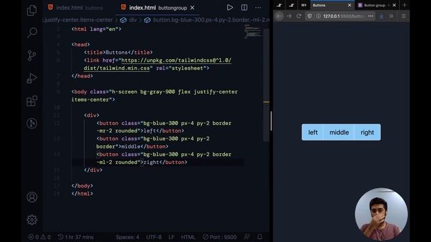Open notifications bell in status bar
This screenshot has width=431, height=242.
(260, 237)
